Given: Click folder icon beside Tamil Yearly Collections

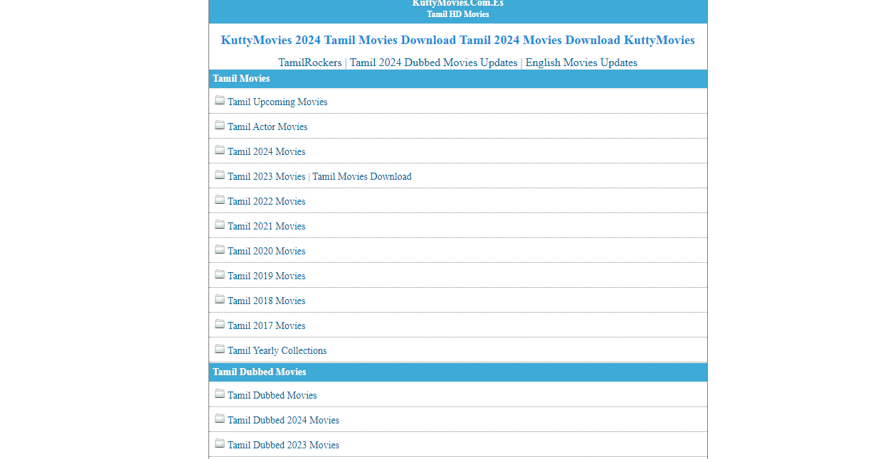Looking at the screenshot, I should [x=220, y=349].
